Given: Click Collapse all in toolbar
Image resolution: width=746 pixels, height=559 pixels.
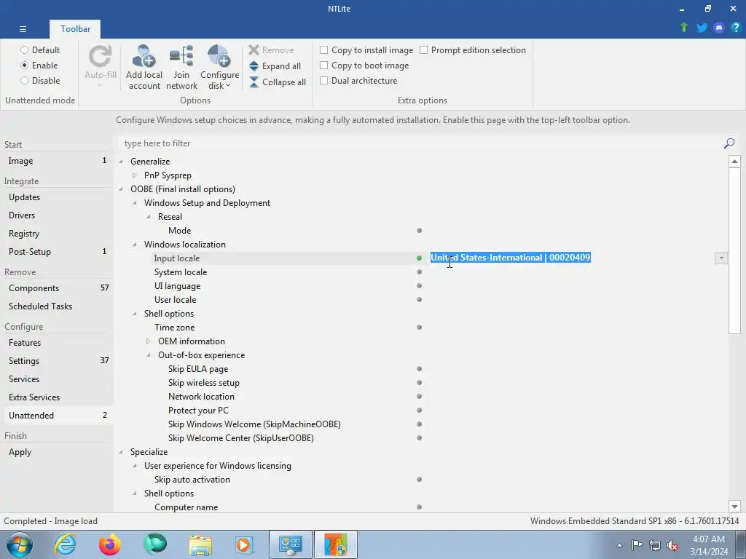Looking at the screenshot, I should click(278, 82).
